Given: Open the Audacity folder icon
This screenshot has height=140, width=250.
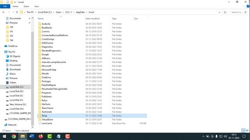Looking at the screenshot, I should [x=39, y=24].
